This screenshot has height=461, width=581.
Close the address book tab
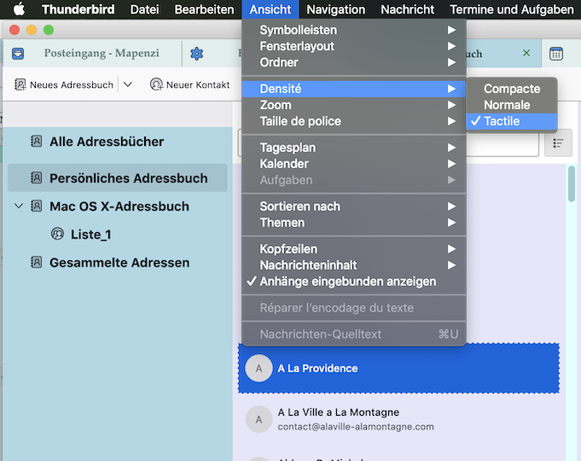(x=526, y=53)
